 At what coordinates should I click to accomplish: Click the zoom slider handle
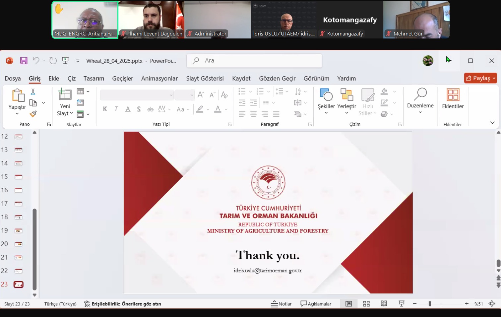pos(430,304)
